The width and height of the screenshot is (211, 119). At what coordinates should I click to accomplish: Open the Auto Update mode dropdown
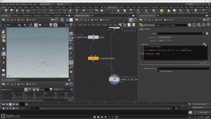click(x=204, y=112)
